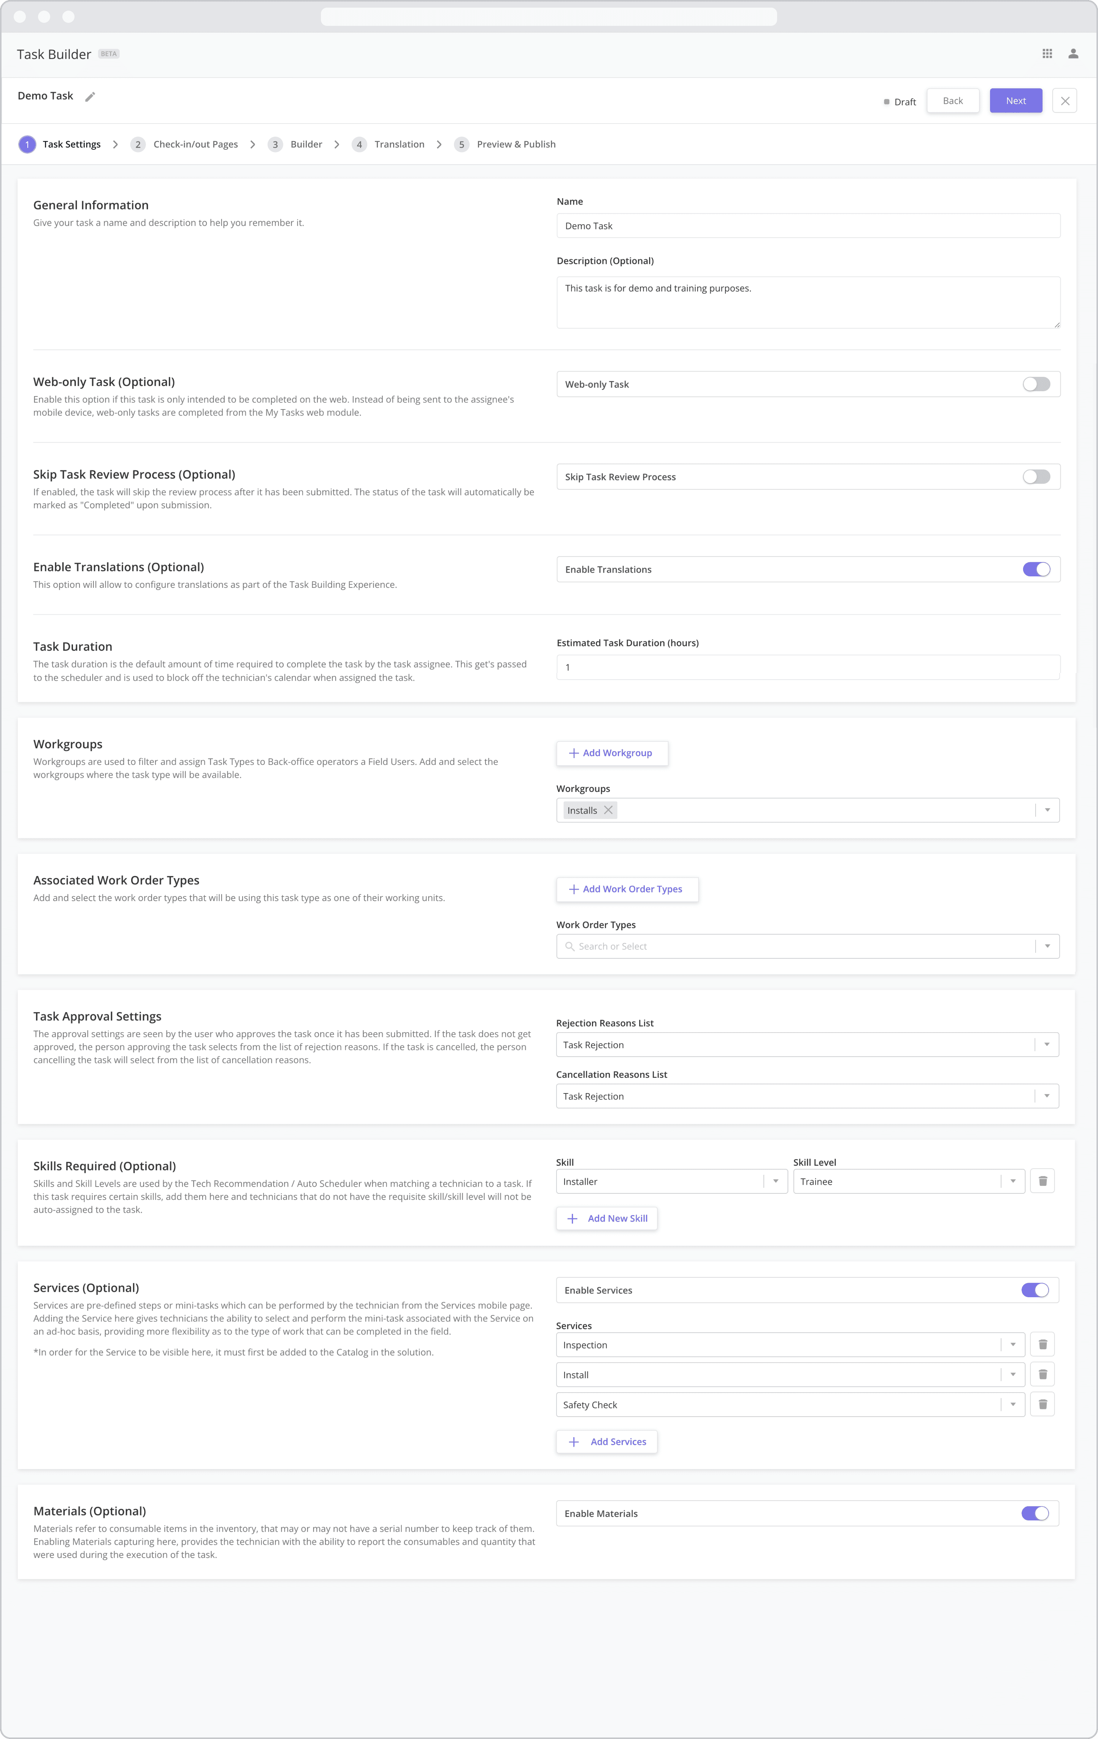This screenshot has width=1098, height=1739.
Task: Click the Description text area
Action: pos(808,303)
